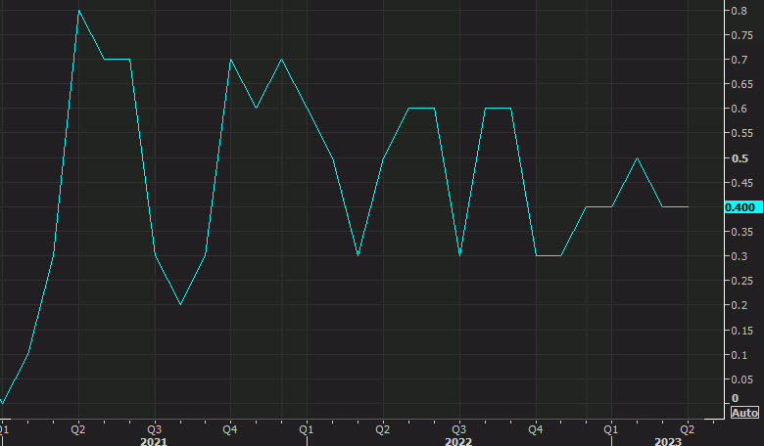Click the 0.3 y-axis label
Image resolution: width=764 pixels, height=446 pixels.
[740, 256]
